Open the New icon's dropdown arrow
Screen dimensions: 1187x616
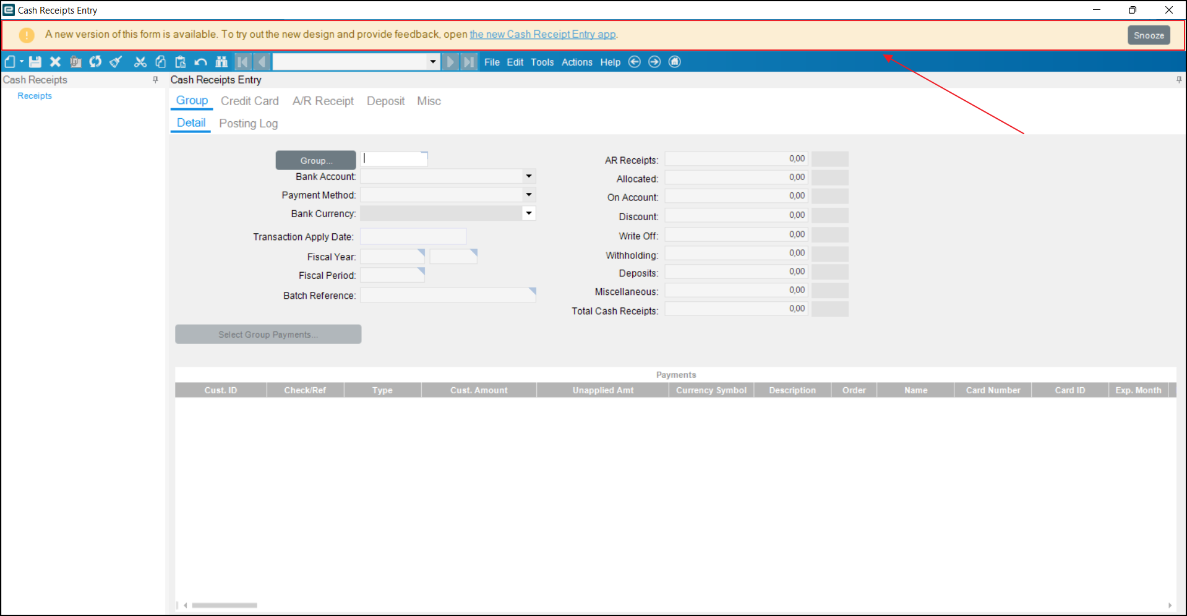(22, 62)
